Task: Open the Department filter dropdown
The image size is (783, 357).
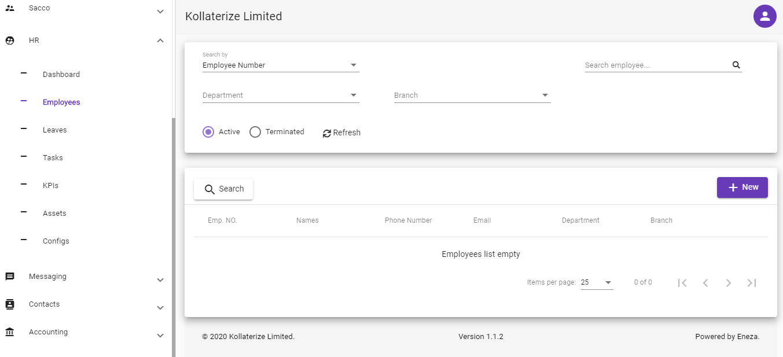Action: [x=281, y=95]
